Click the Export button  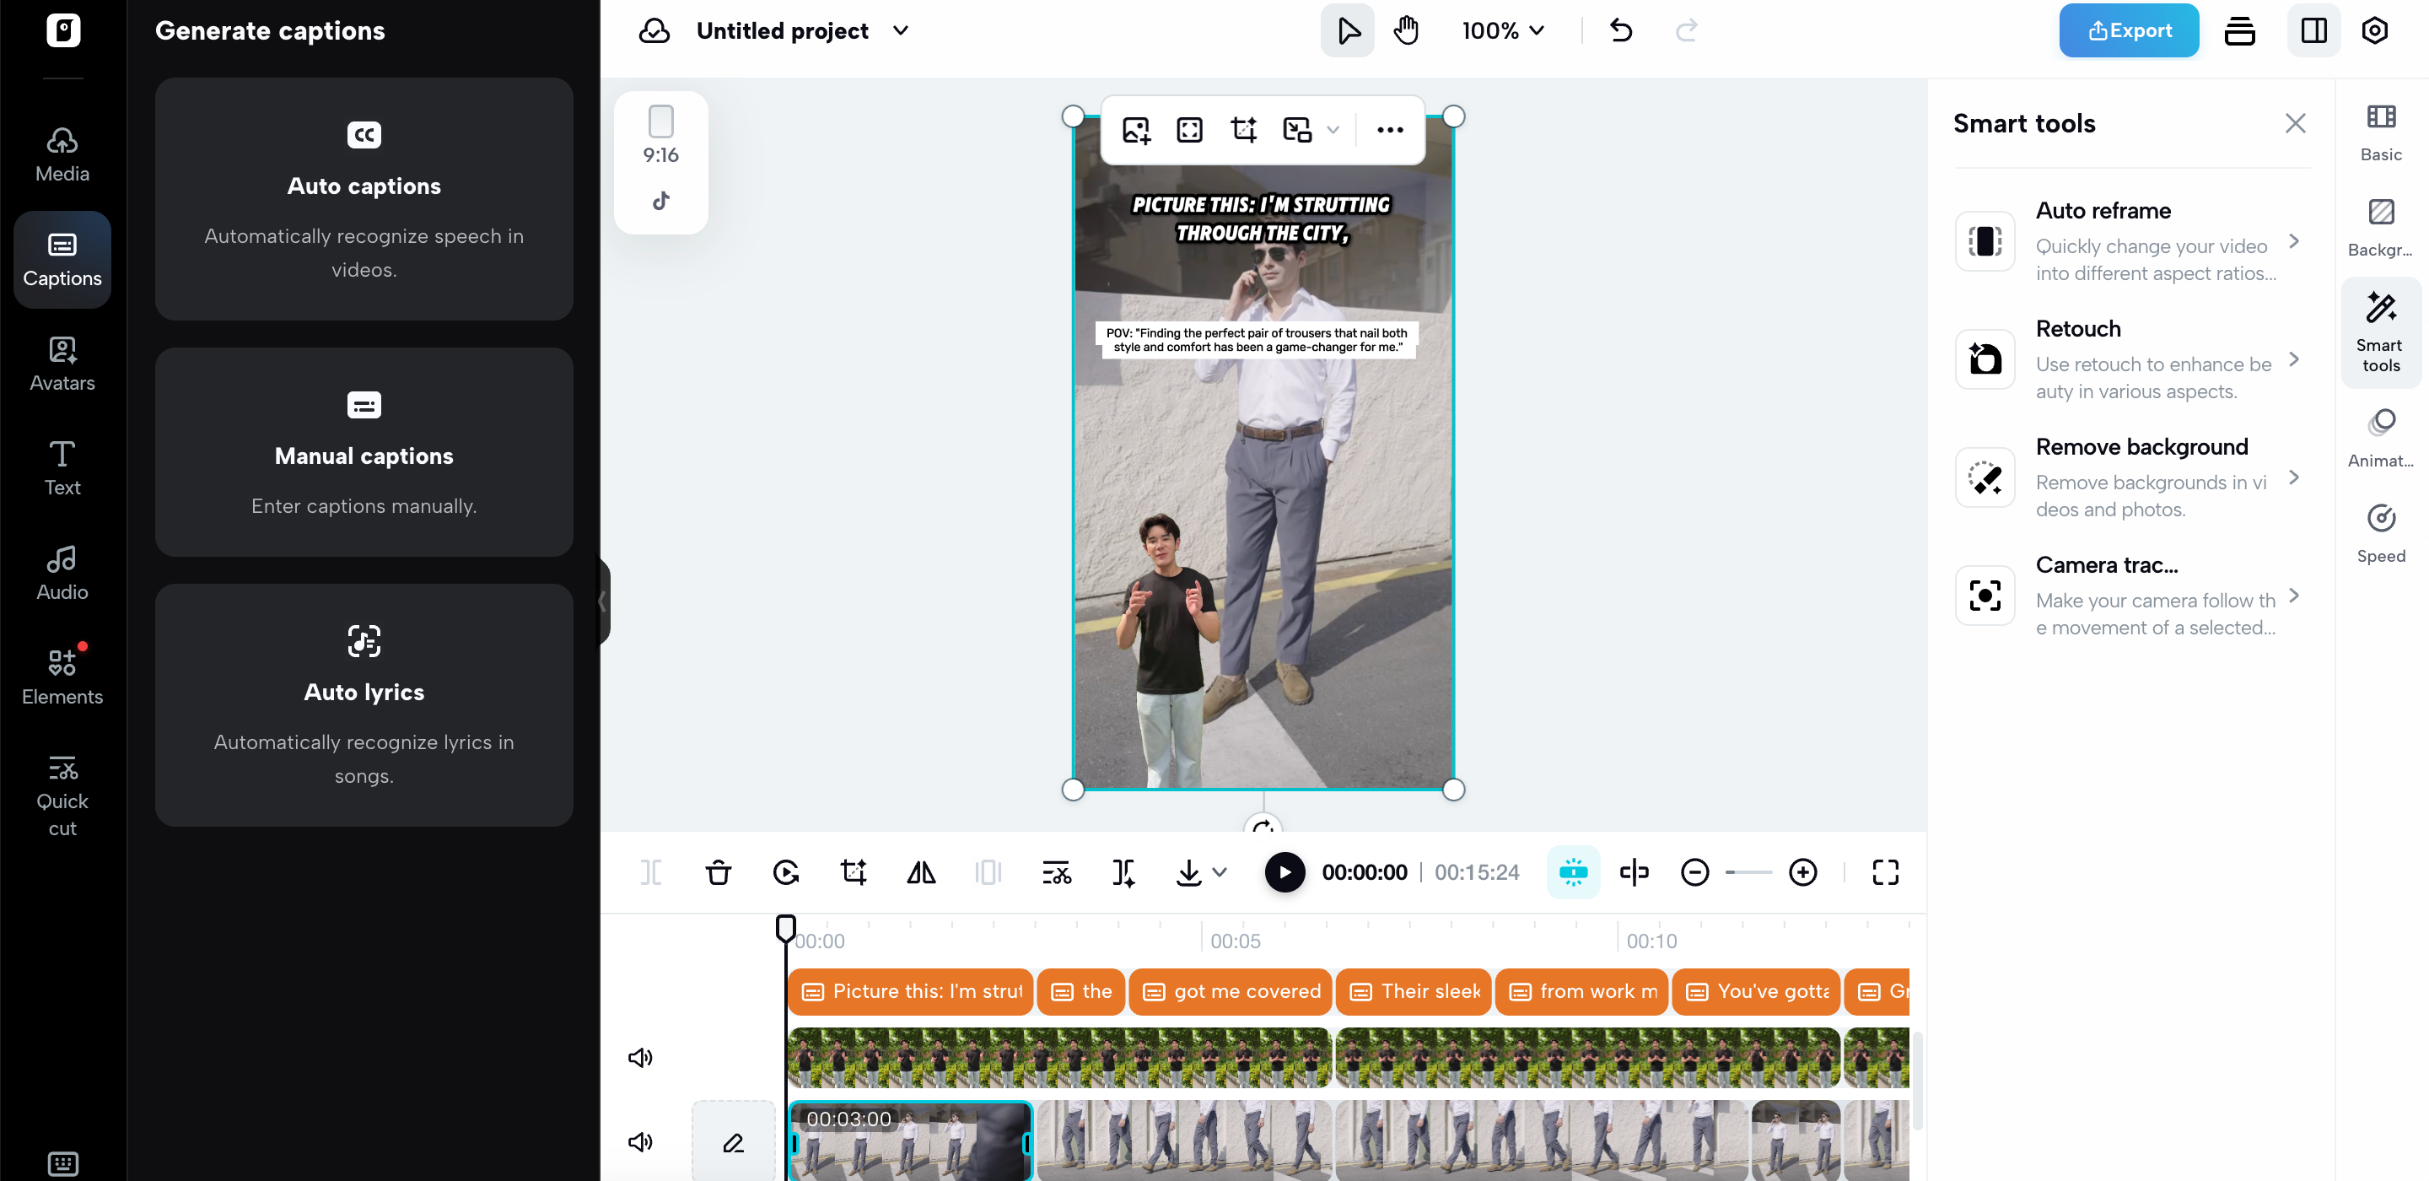[x=2128, y=30]
